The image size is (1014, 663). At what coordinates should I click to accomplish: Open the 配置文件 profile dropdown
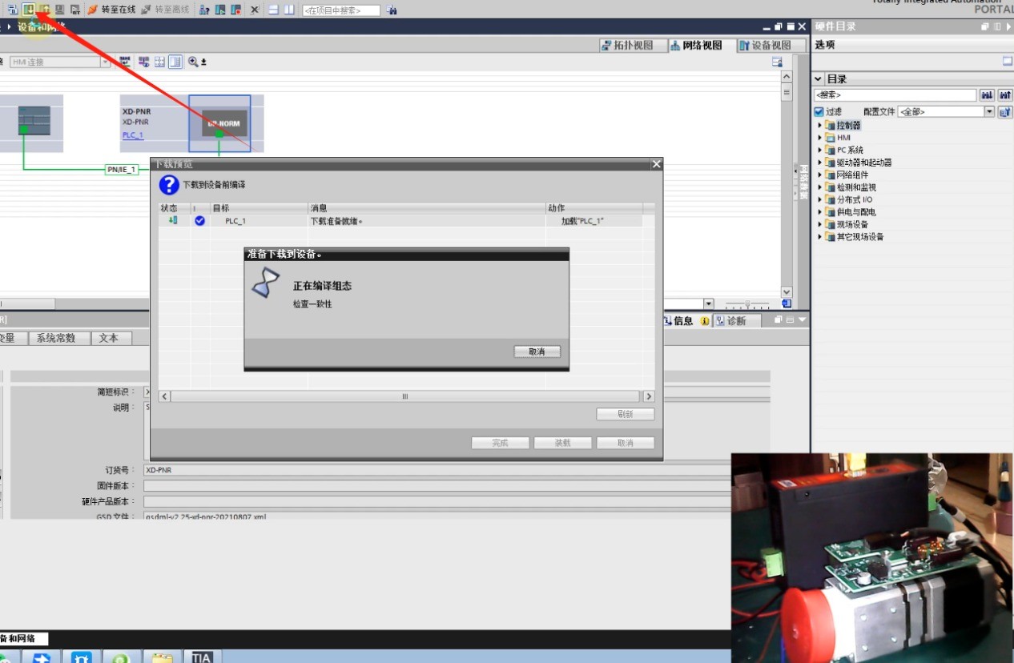coord(989,112)
